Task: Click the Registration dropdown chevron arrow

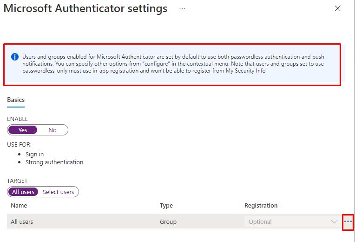Action: pyautogui.click(x=334, y=222)
